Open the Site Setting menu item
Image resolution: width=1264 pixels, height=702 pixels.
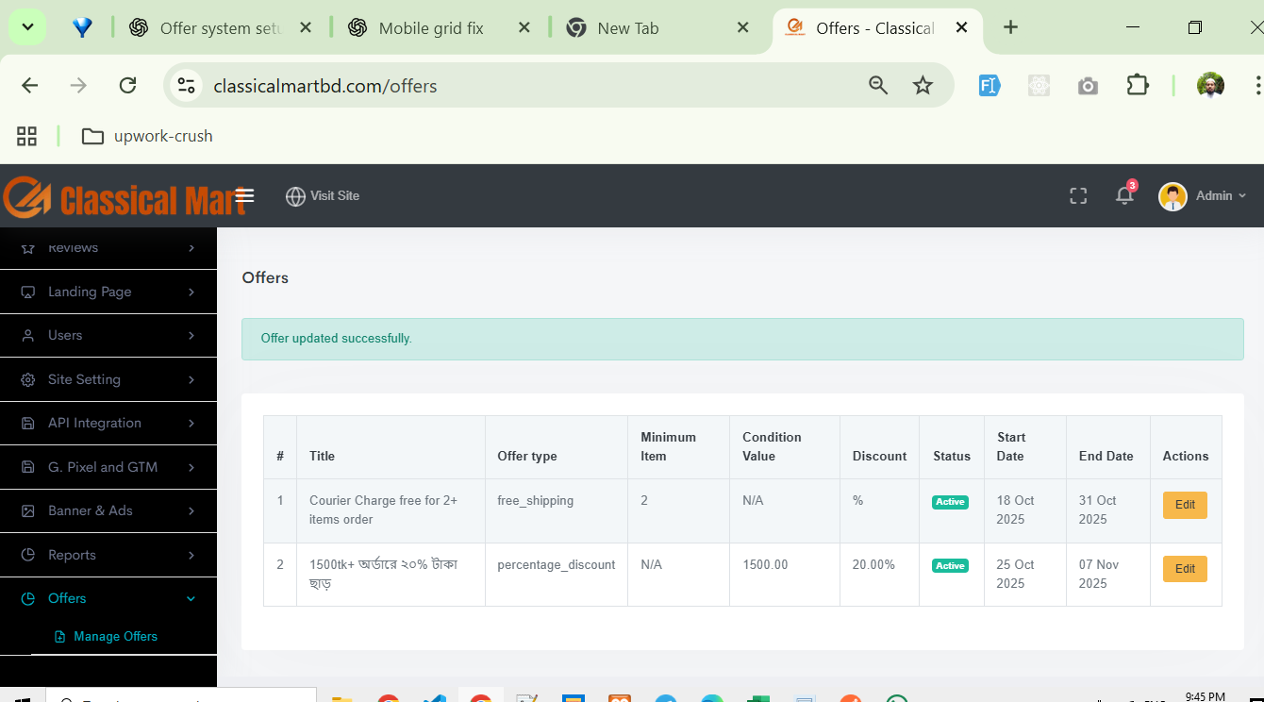(108, 379)
